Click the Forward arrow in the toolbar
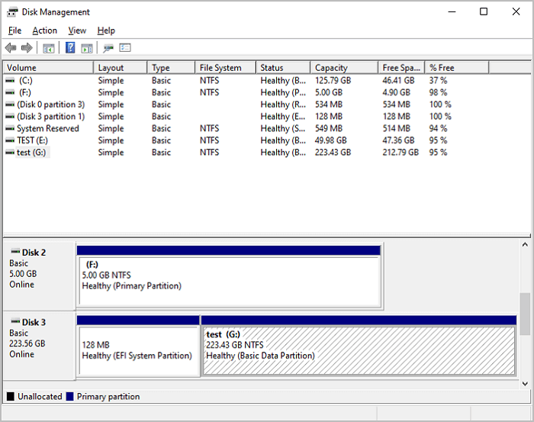 click(x=27, y=48)
